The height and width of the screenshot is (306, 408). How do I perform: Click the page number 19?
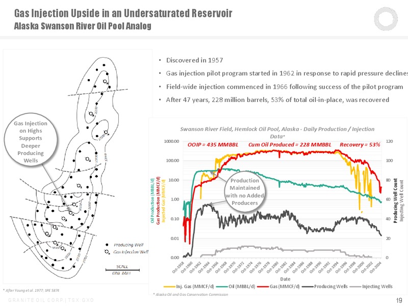(399, 300)
